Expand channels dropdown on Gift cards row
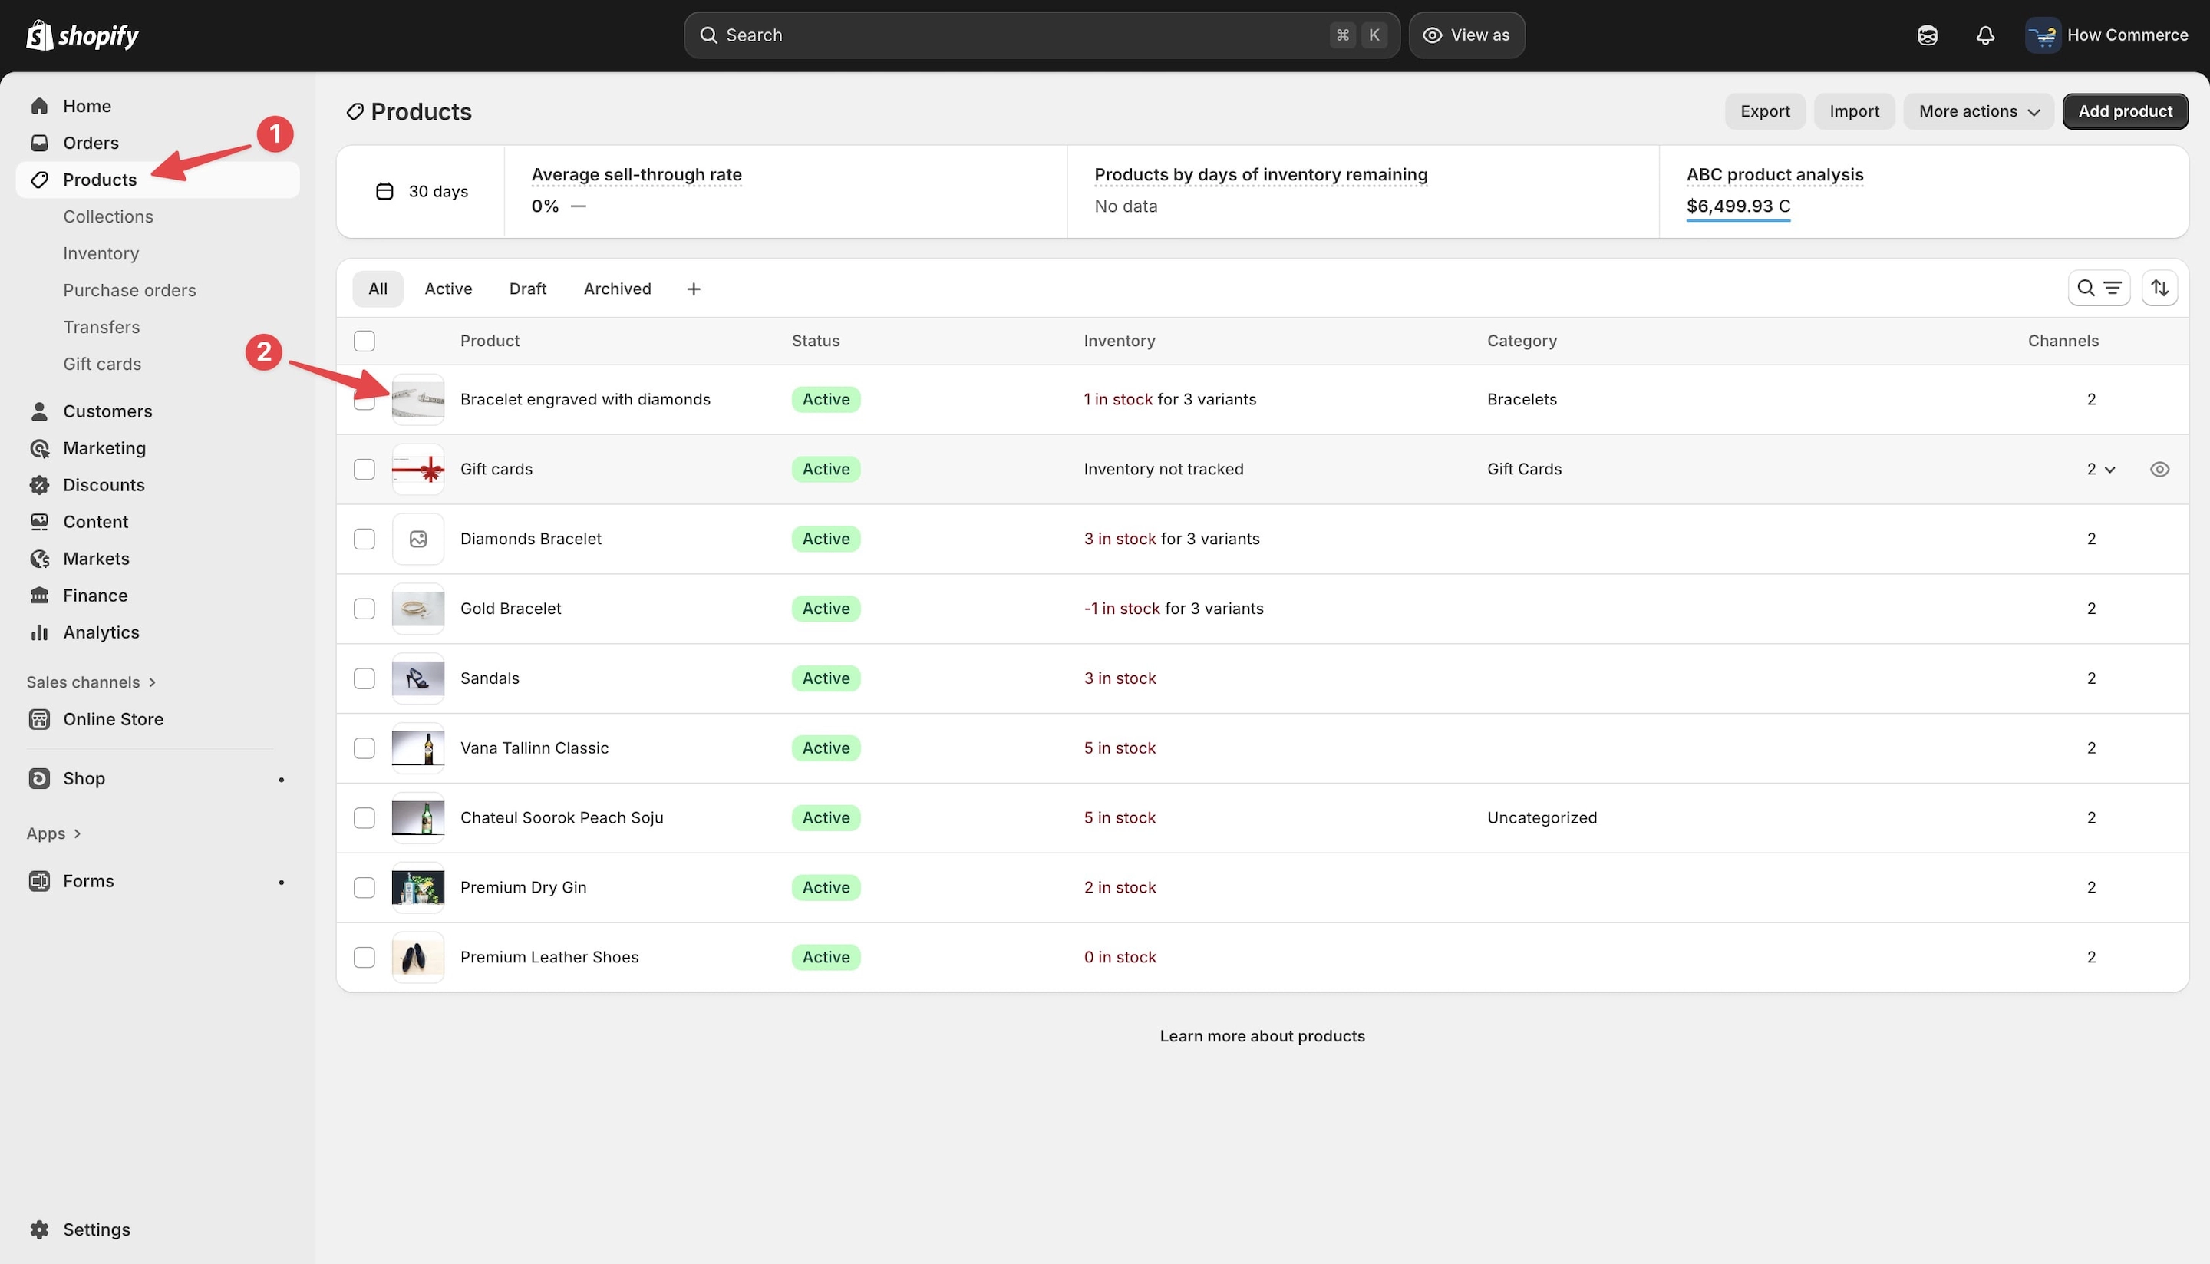 pos(2100,470)
